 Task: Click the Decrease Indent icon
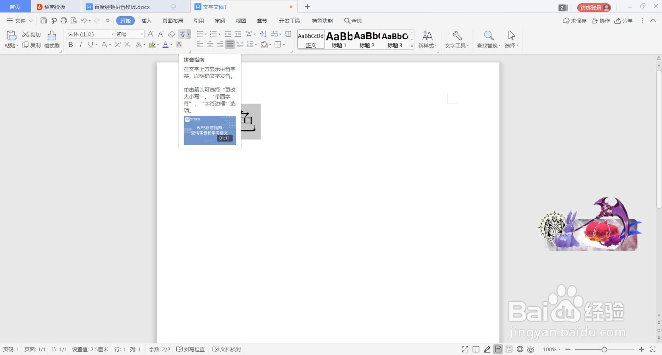pos(228,34)
